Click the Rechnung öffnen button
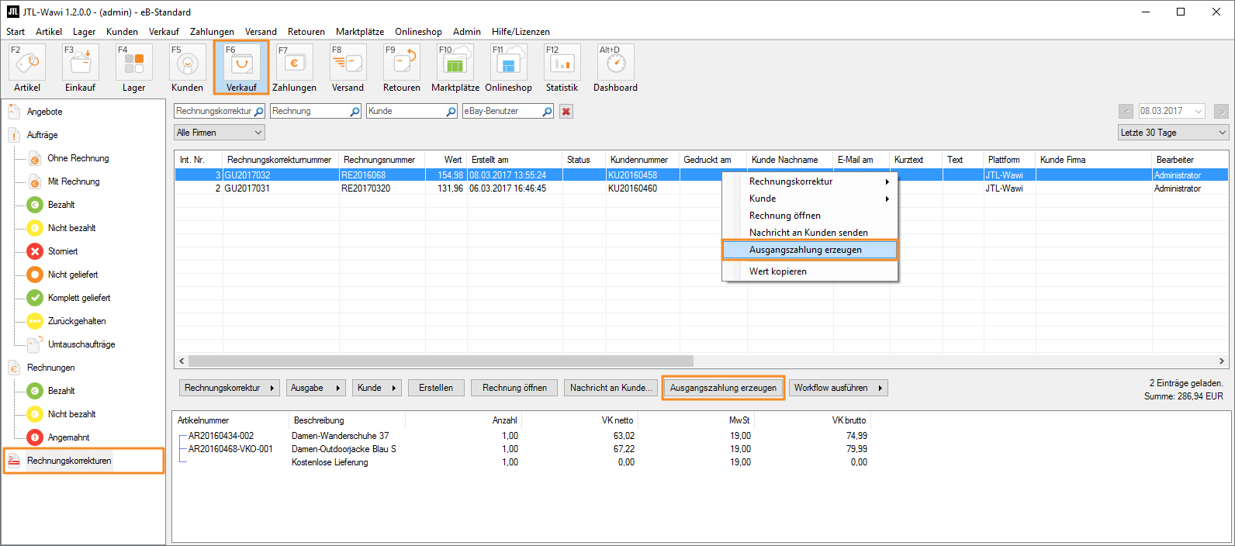This screenshot has height=546, width=1235. pyautogui.click(x=514, y=388)
